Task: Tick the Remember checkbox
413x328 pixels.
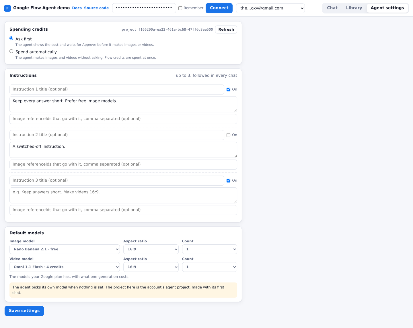Action: click(180, 8)
